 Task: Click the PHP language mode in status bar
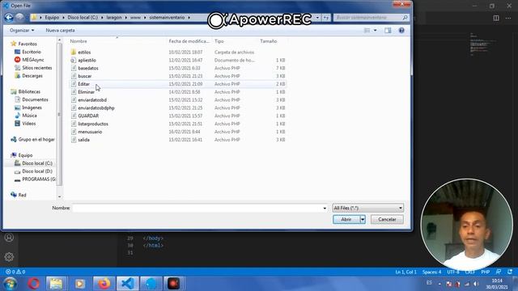pyautogui.click(x=486, y=272)
